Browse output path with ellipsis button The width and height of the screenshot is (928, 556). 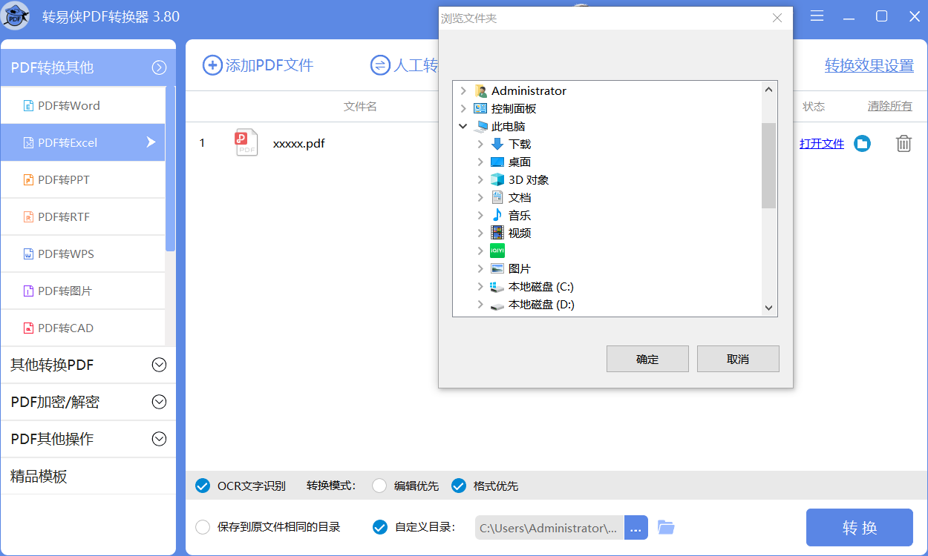tap(636, 528)
